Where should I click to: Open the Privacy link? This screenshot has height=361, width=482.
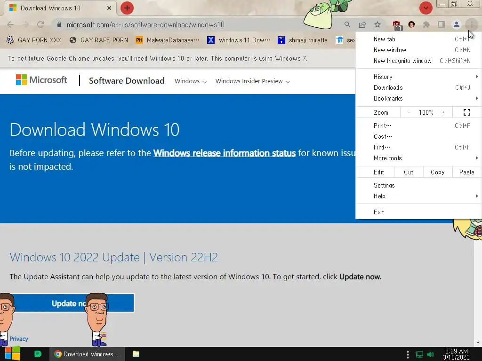19,338
